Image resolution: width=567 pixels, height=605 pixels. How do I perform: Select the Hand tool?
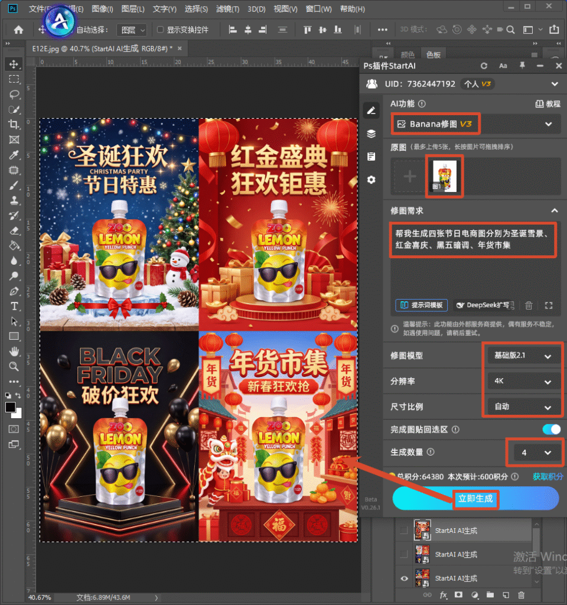click(14, 352)
